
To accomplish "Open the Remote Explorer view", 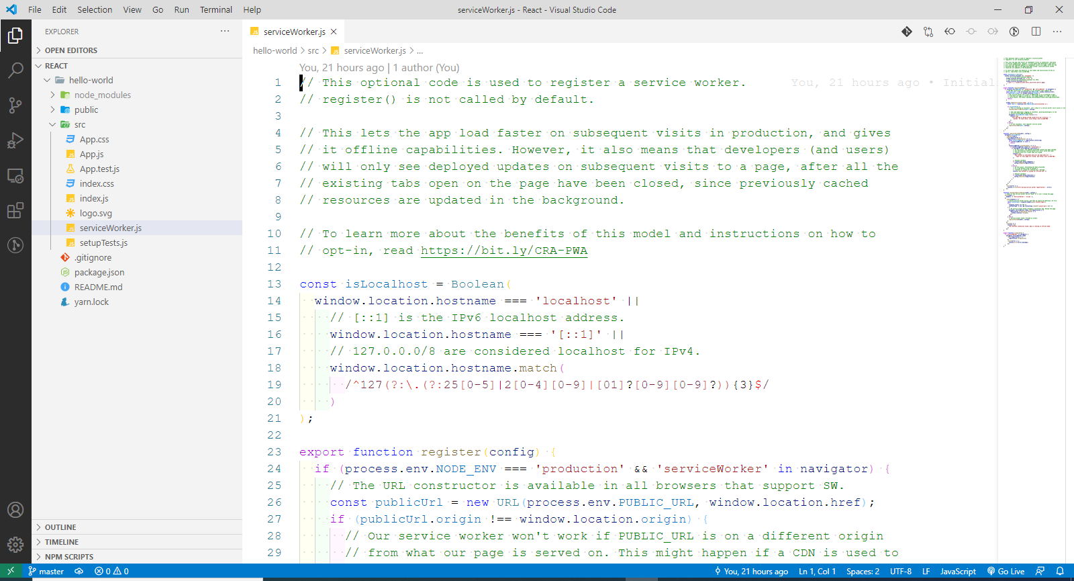I will pyautogui.click(x=15, y=175).
